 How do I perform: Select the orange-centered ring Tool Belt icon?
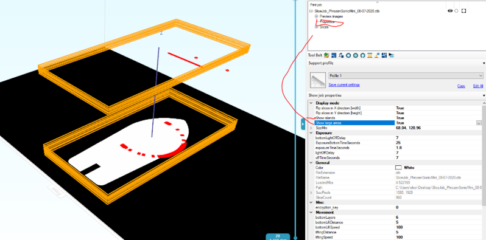point(356,55)
